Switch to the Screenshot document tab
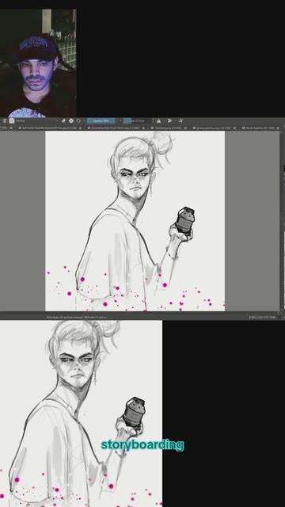 [115, 128]
